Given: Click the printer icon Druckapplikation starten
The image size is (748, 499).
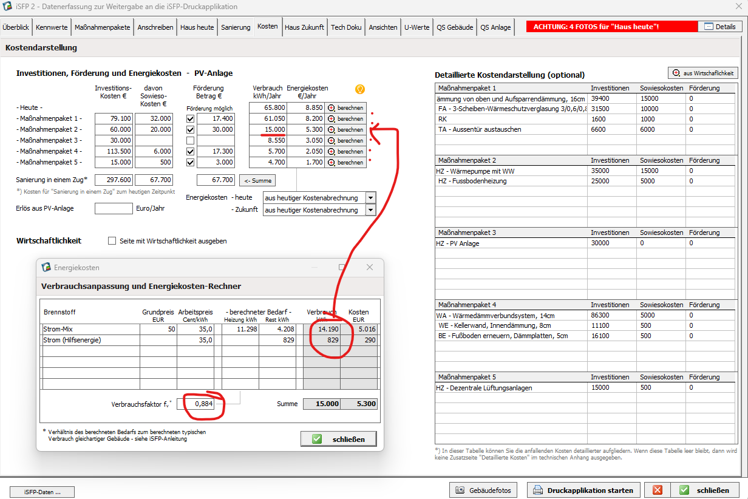Looking at the screenshot, I should point(537,491).
